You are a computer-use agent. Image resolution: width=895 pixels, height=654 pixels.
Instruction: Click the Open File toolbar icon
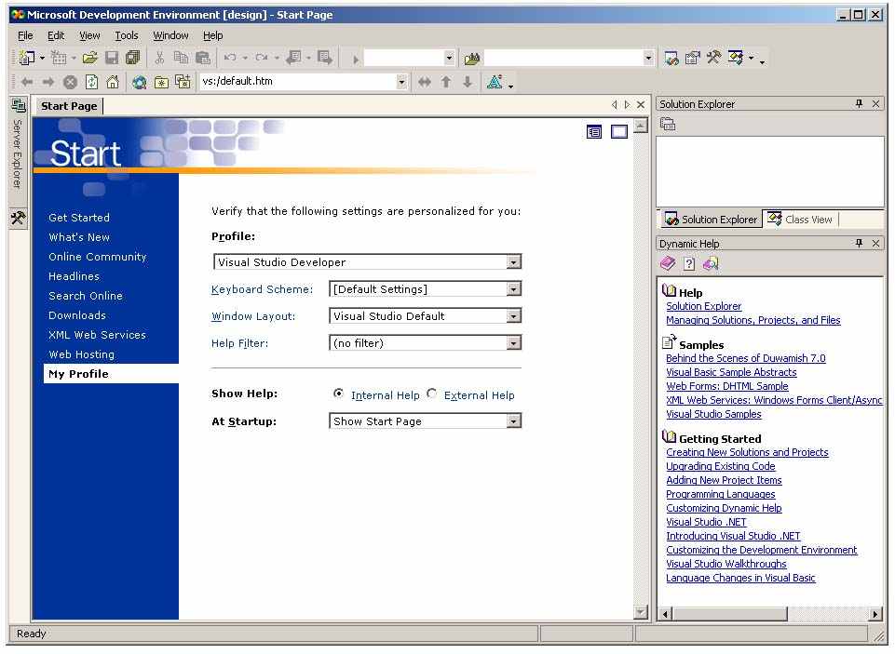pos(90,59)
